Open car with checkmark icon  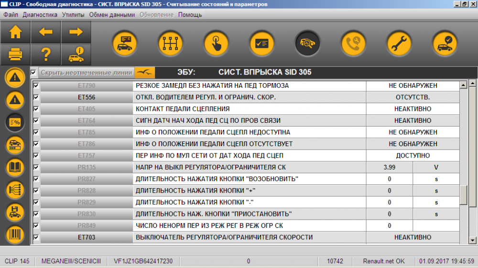pyautogui.click(x=445, y=43)
